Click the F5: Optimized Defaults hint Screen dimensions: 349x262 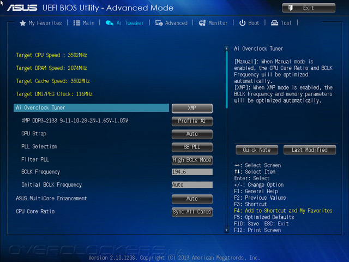[264, 217]
